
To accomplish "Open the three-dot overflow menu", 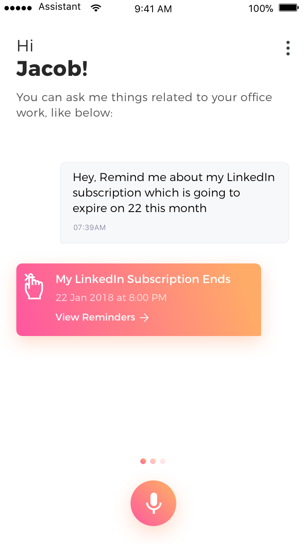I will 288,48.
